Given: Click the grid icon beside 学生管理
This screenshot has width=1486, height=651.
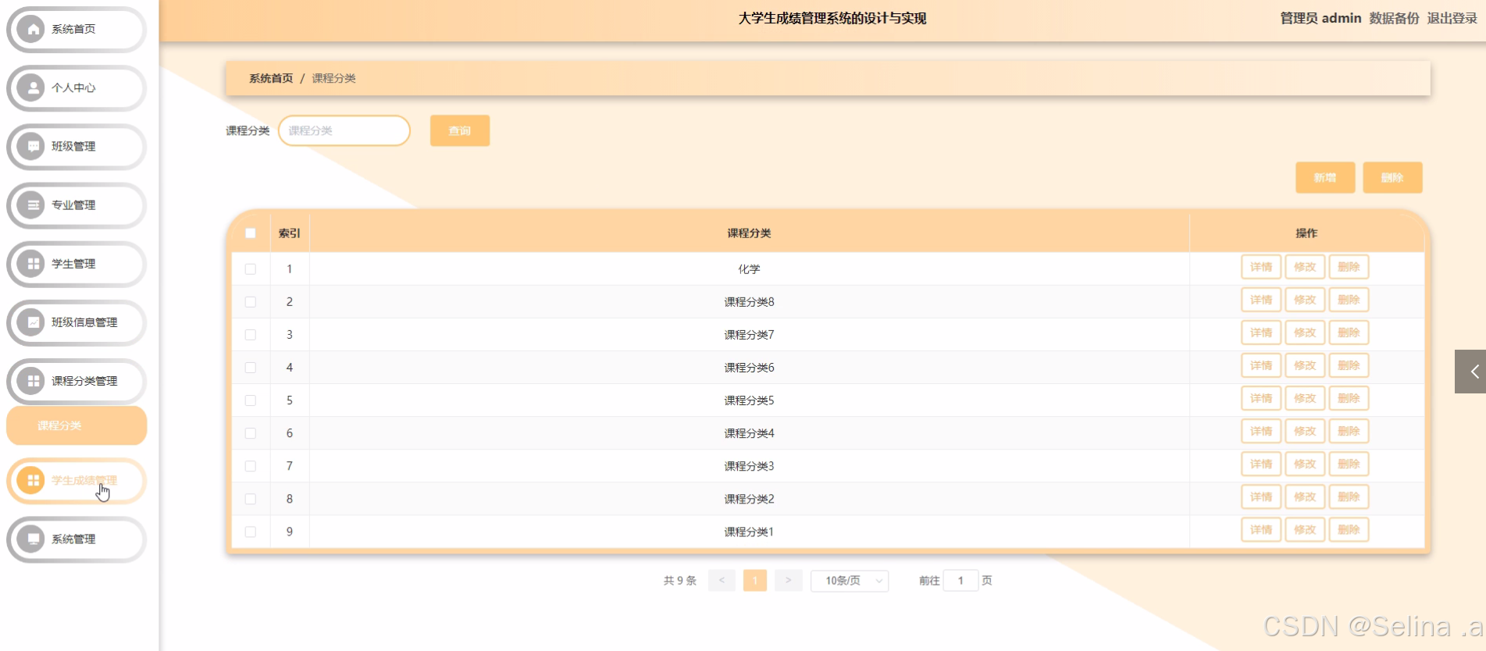Looking at the screenshot, I should pos(32,264).
